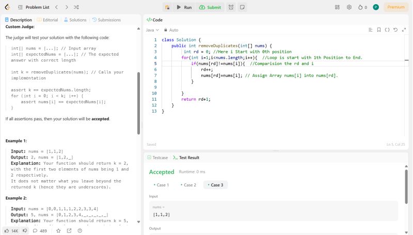This screenshot has height=235, width=413.
Task: Click the streak flame icon
Action: 360,7
